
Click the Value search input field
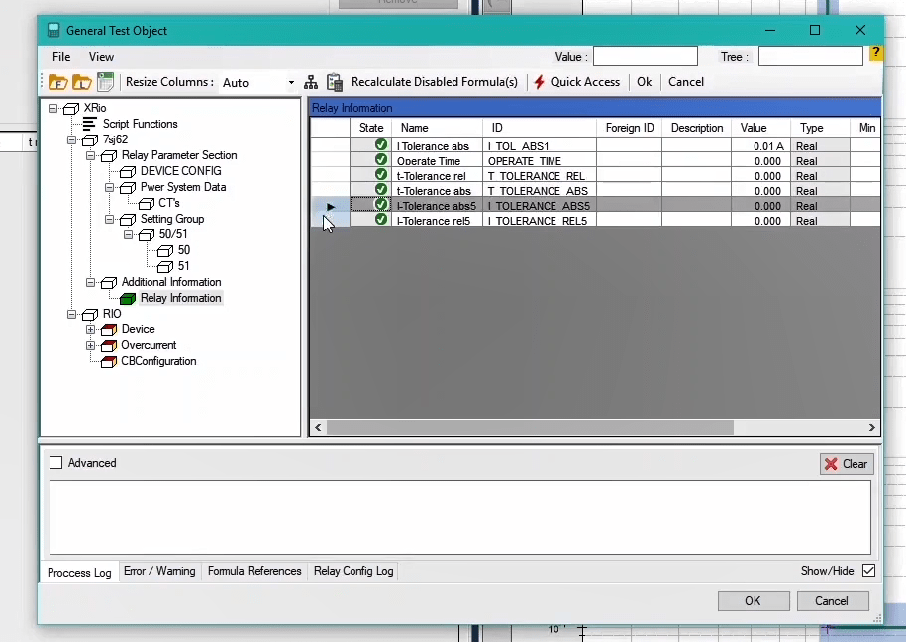click(x=645, y=57)
